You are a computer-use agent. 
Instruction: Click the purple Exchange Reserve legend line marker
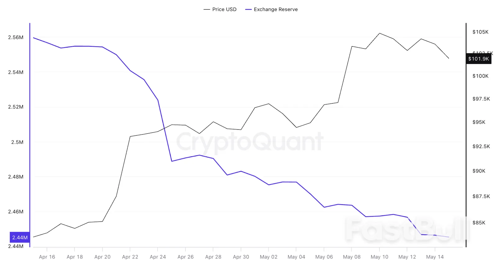point(248,10)
